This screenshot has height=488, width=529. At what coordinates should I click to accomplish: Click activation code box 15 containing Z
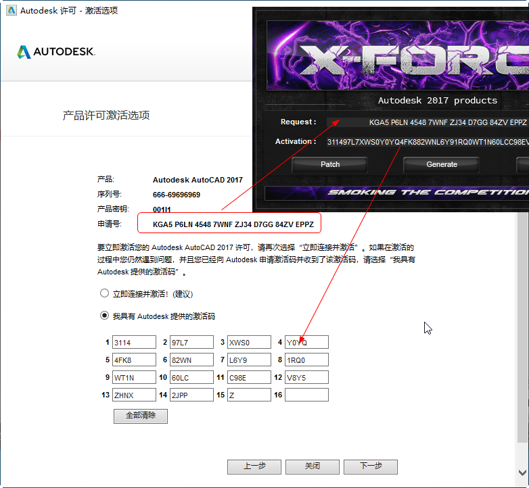pyautogui.click(x=249, y=395)
